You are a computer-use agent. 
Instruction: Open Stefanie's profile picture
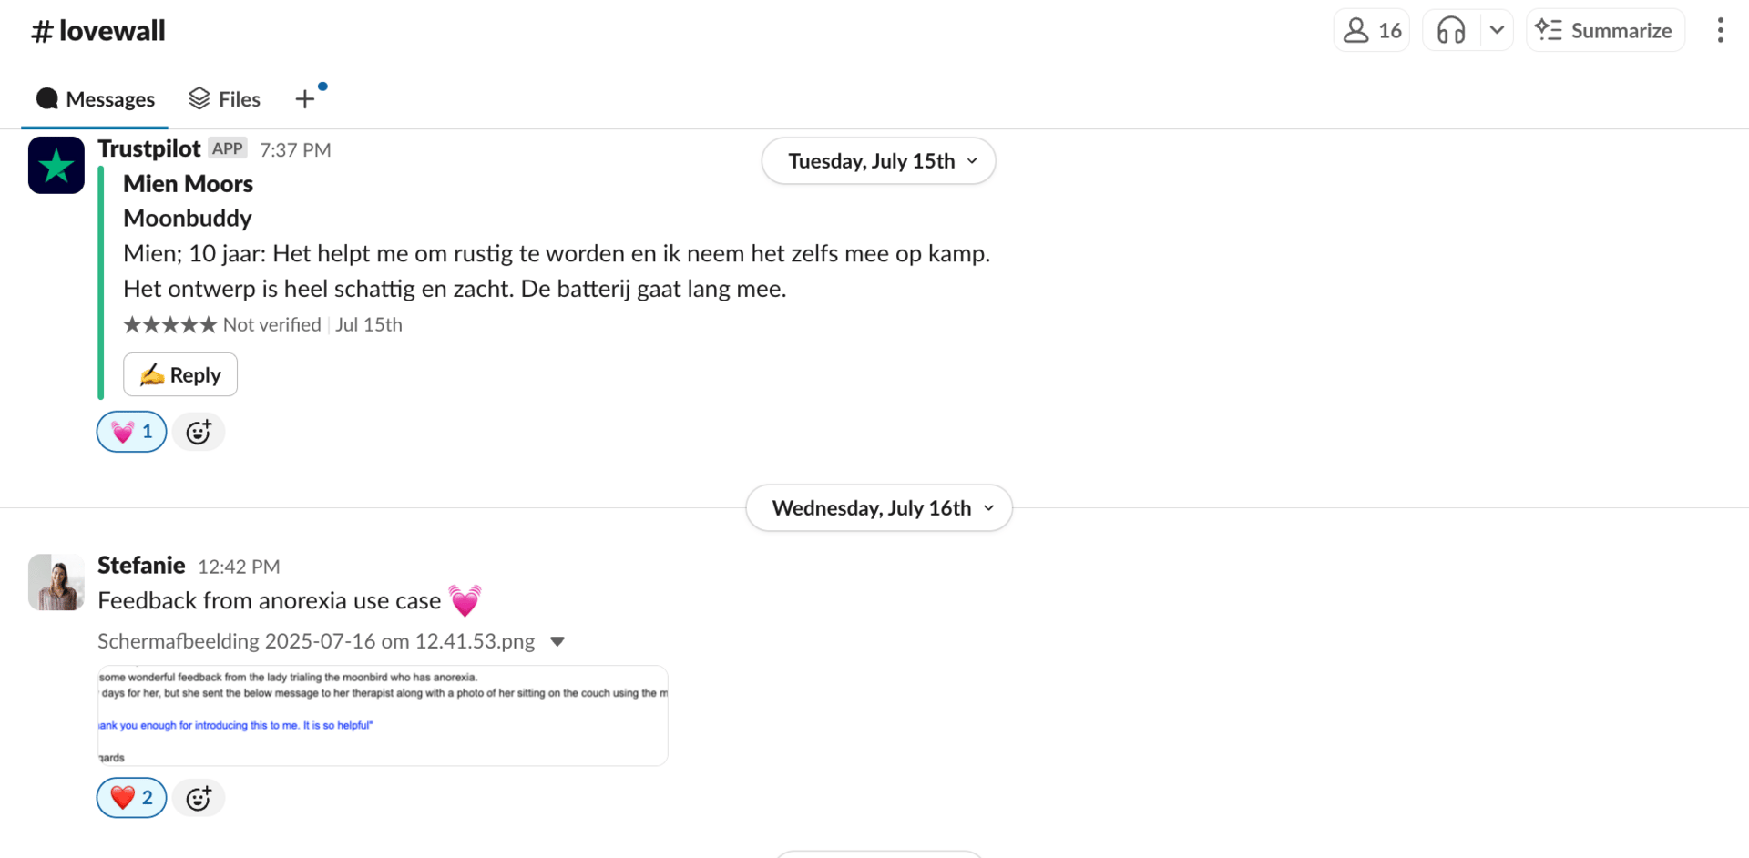(56, 582)
